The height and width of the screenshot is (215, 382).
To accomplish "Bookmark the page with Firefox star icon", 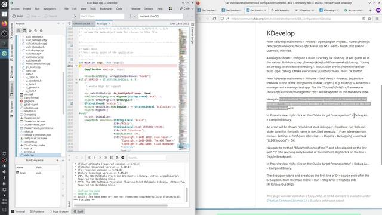I will click(x=369, y=19).
